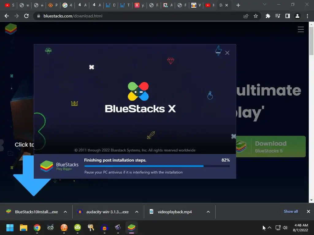The height and width of the screenshot is (235, 314).
Task: Open the hamburger menu on the BlueStacks website
Action: coord(301,29)
